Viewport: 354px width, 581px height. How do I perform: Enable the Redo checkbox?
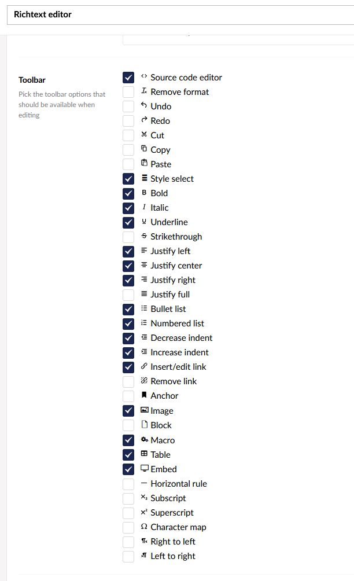128,121
